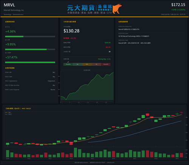Click the +9.95% one-week return value

[11, 44]
